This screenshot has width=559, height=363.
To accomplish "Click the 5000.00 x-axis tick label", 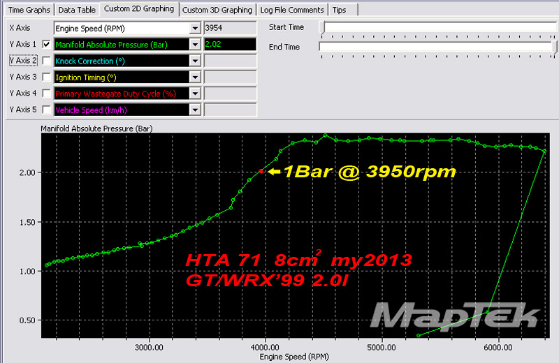I will point(382,348).
